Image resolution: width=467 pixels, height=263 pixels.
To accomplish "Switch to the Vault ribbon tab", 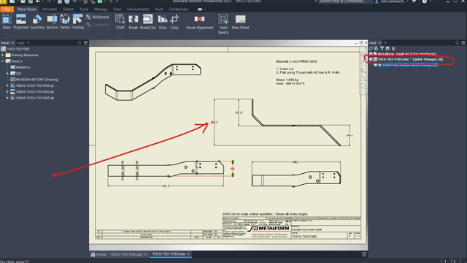I will point(159,9).
